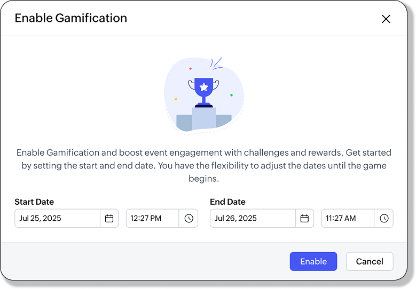Click the Jul 26, 2025 end date field
416x289 pixels.
pos(253,218)
